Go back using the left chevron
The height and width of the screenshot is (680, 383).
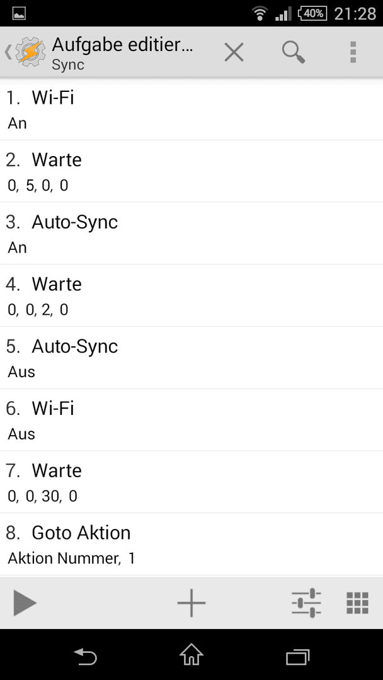click(8, 52)
